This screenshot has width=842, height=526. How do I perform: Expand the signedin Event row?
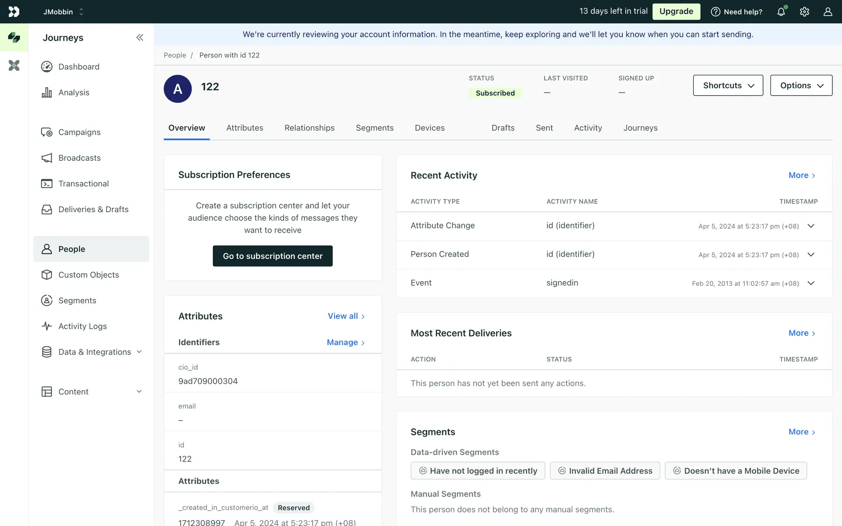coord(811,283)
